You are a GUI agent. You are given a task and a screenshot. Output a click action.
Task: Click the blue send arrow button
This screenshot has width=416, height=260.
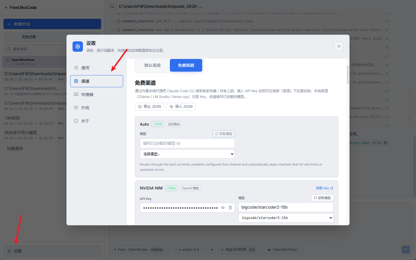[x=406, y=250]
